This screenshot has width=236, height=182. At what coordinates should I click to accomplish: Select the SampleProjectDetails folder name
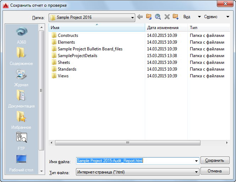click(x=77, y=56)
